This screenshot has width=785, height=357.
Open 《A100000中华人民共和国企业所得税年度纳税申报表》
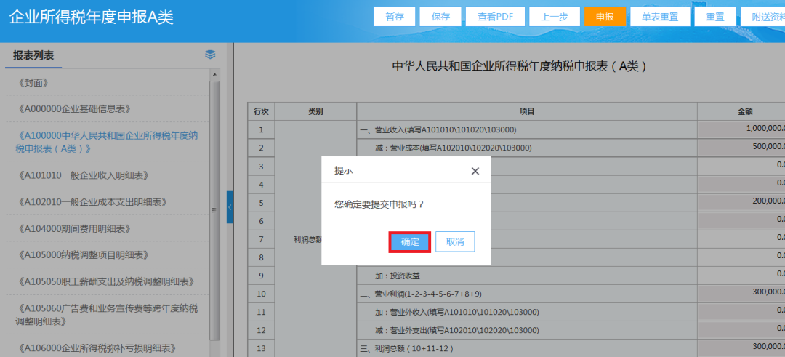[x=107, y=143]
